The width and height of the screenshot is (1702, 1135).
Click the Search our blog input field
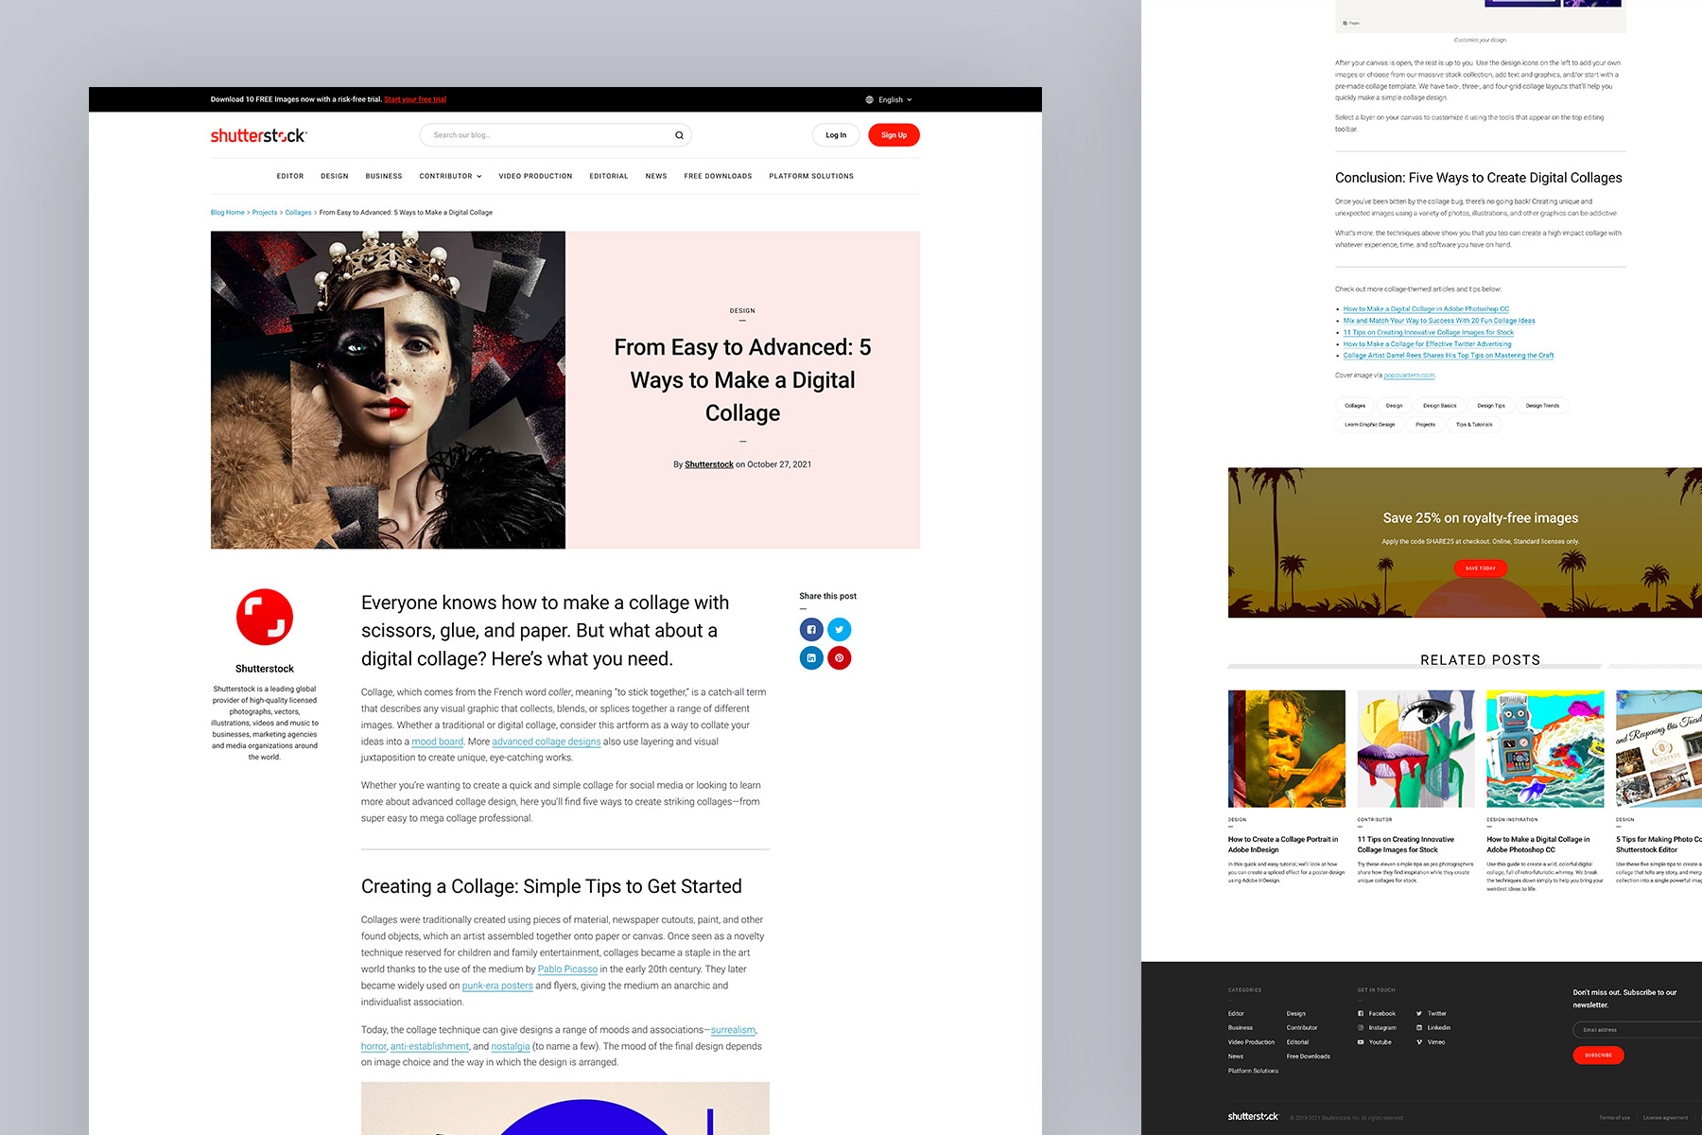tap(555, 135)
